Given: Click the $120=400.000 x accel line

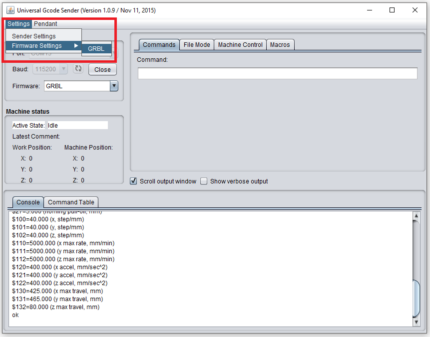Looking at the screenshot, I should (x=60, y=267).
